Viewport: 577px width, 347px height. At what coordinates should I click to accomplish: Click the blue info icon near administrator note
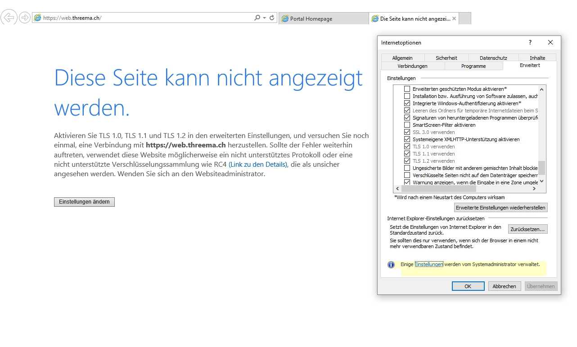(x=391, y=265)
